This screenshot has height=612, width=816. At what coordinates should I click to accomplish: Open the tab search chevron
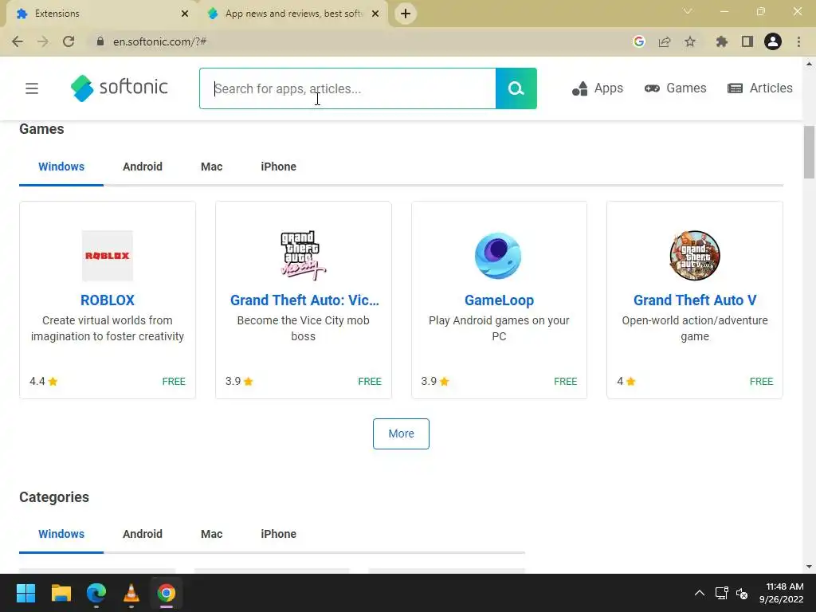(x=688, y=11)
